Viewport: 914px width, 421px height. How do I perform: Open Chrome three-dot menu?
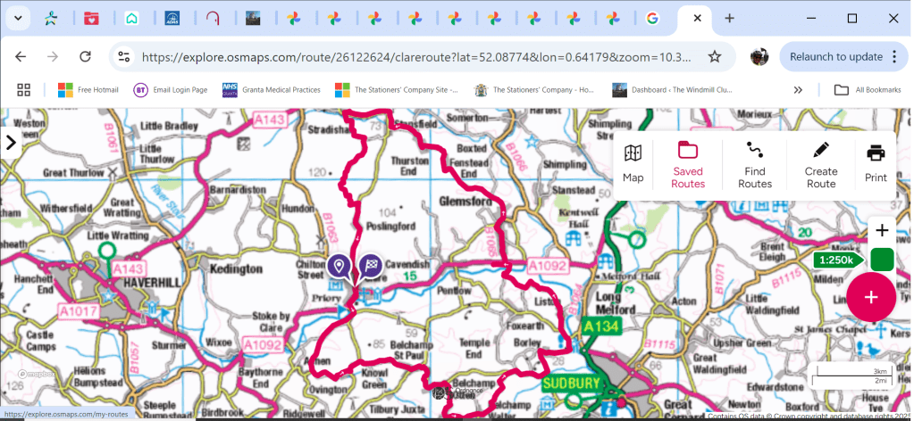point(894,56)
